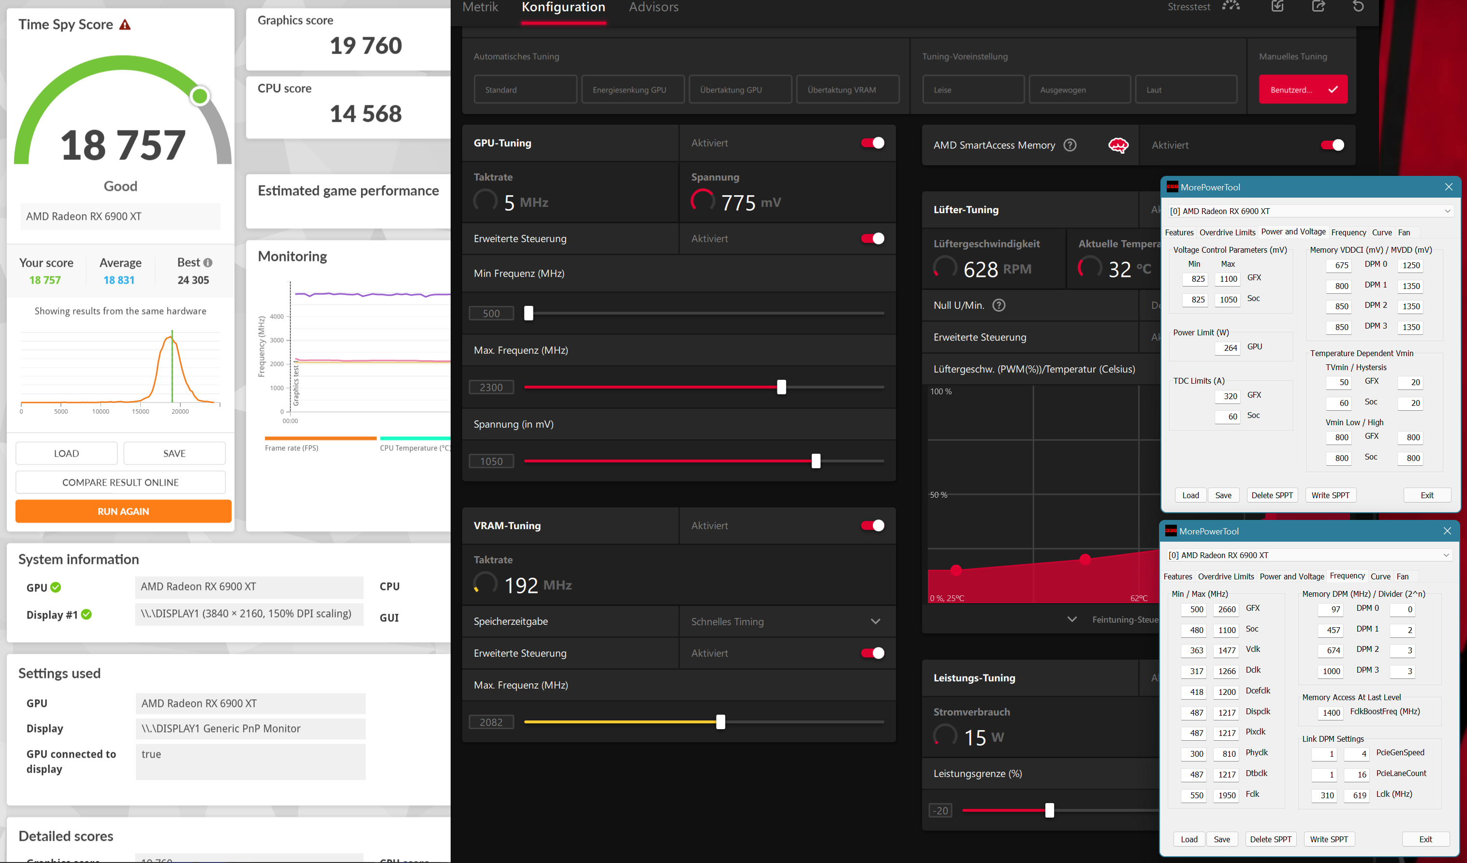Click the GPU Max. Frequenz slider handle
This screenshot has height=863, width=1467.
pos(781,387)
